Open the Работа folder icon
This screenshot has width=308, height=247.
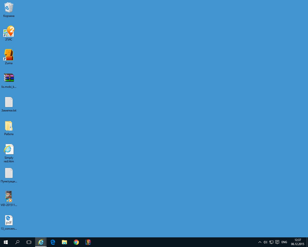click(x=9, y=128)
